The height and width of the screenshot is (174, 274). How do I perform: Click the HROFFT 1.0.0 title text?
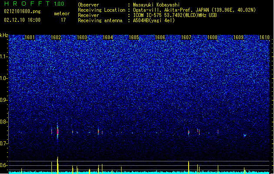click(34, 3)
